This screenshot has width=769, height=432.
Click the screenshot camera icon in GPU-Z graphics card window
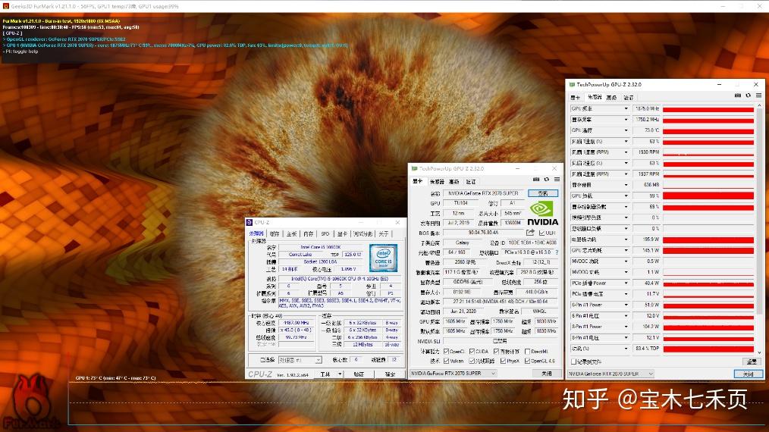point(535,180)
